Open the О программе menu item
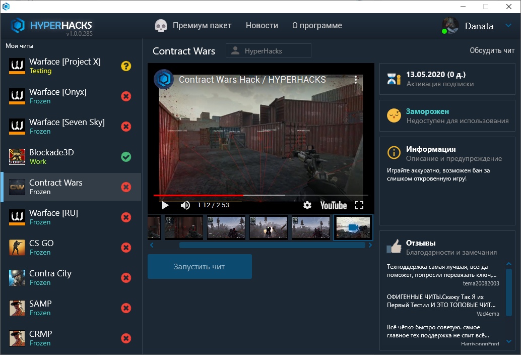 coord(317,26)
